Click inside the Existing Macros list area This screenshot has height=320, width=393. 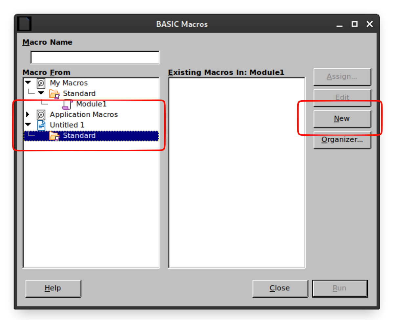pyautogui.click(x=237, y=173)
